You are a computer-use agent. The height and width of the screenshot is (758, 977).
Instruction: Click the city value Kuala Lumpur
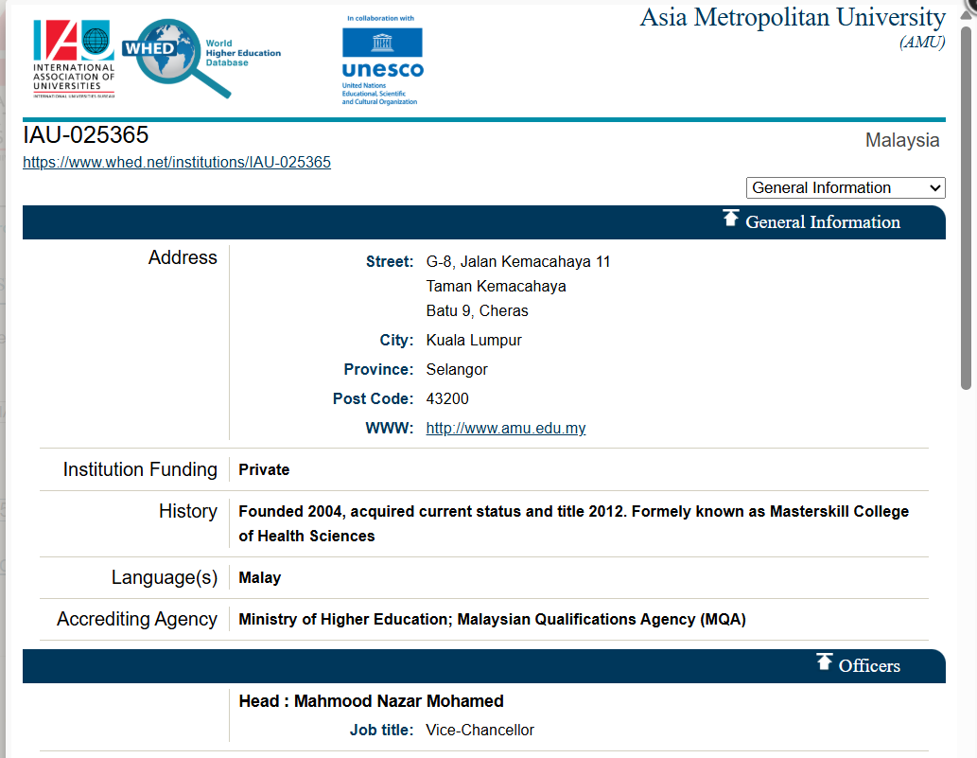(x=474, y=341)
